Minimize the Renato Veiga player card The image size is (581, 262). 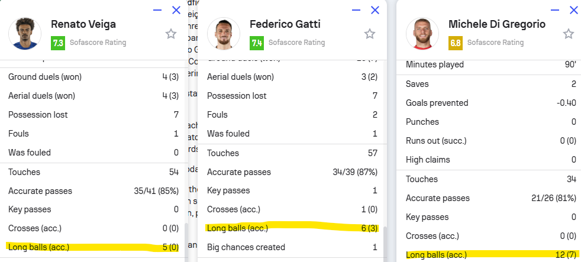[x=157, y=10]
